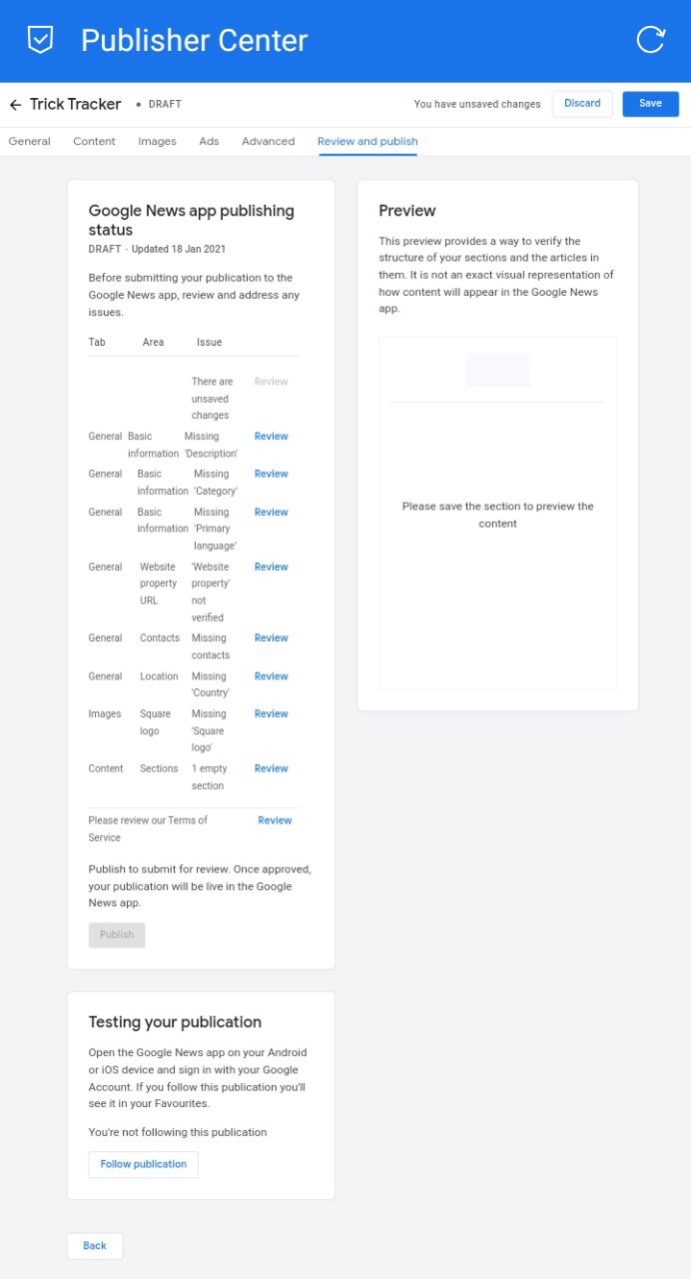Click the Publisher Center shield logo
Viewport: 691px width, 1279px height.
point(40,40)
